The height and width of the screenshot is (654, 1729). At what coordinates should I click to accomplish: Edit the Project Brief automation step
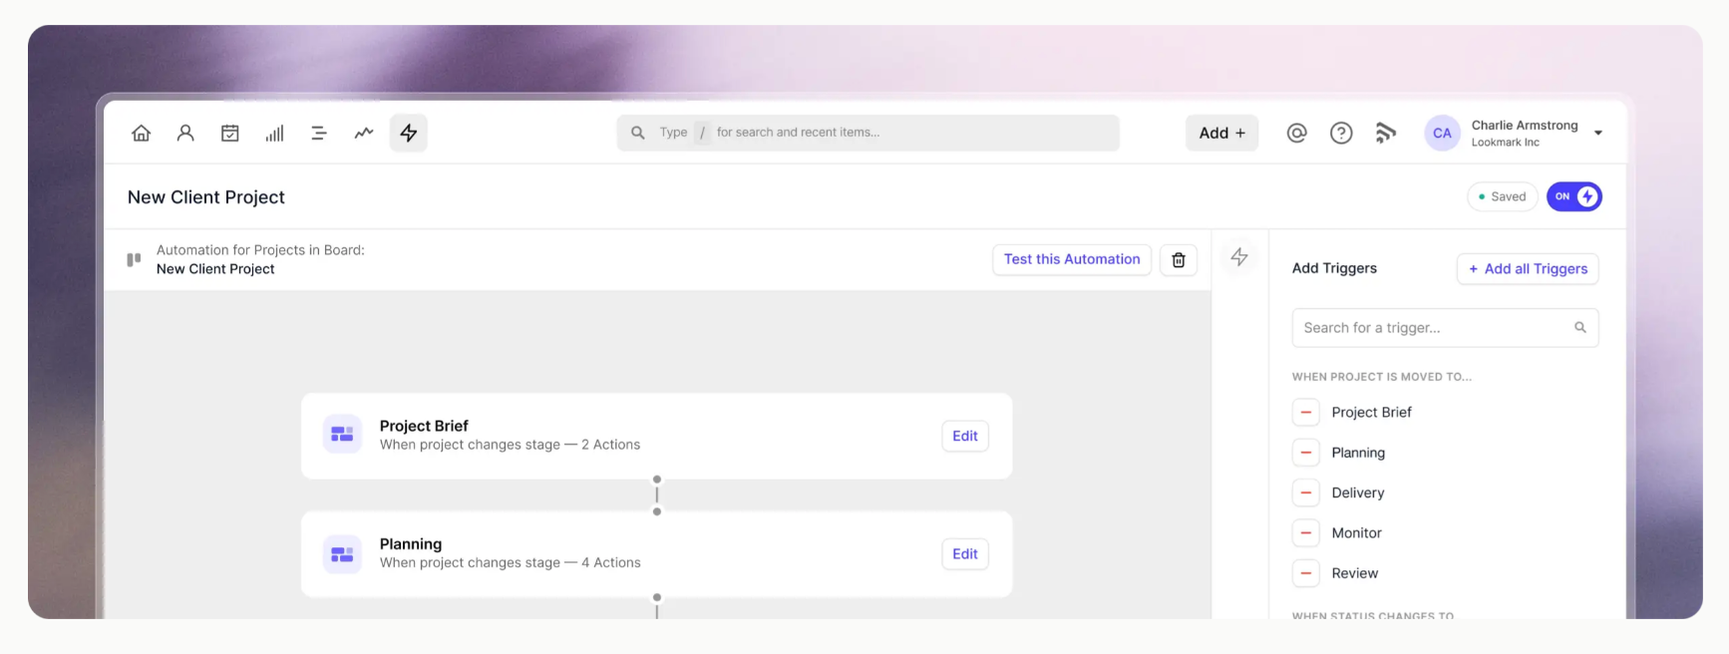(x=965, y=436)
